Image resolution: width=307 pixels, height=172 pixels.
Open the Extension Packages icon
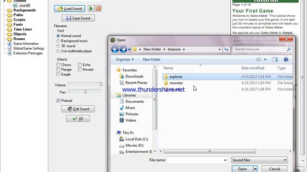10,53
